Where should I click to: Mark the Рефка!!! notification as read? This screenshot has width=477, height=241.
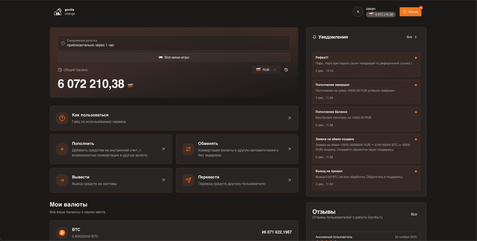click(x=416, y=58)
